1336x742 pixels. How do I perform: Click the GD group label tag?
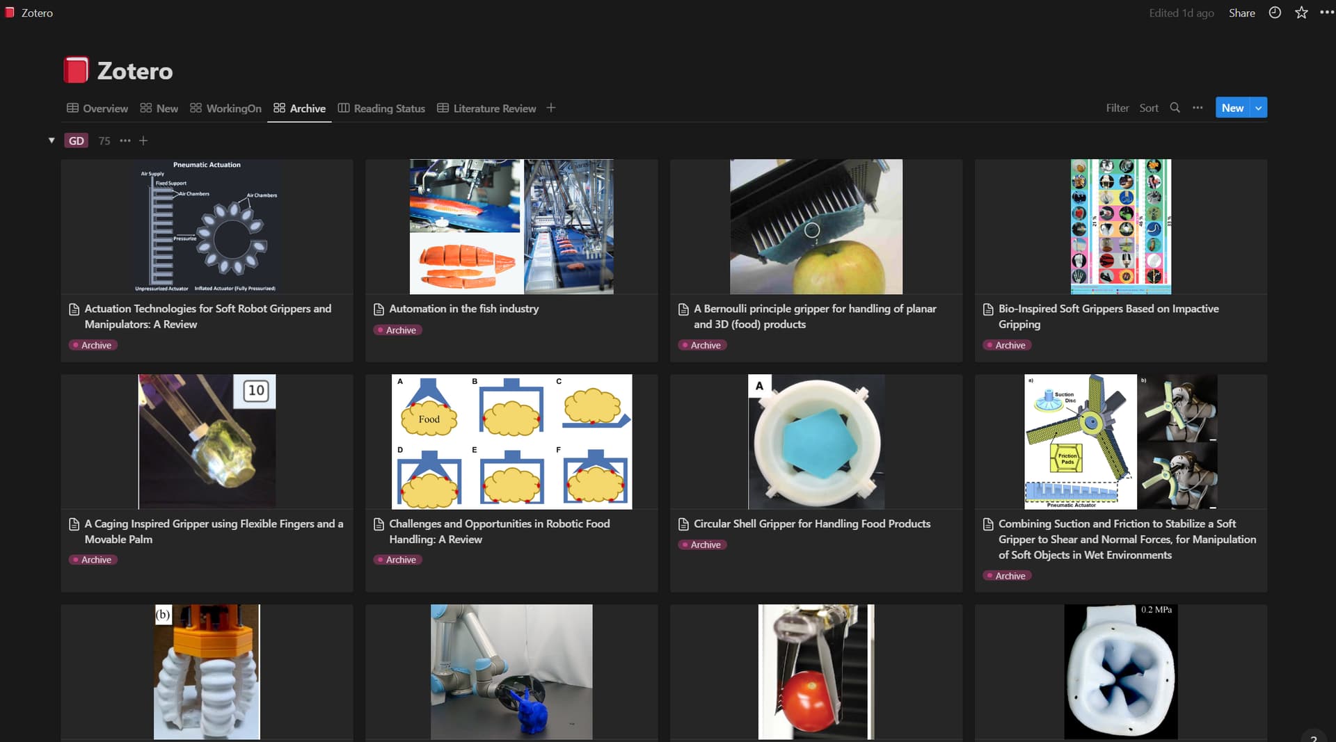coord(76,140)
